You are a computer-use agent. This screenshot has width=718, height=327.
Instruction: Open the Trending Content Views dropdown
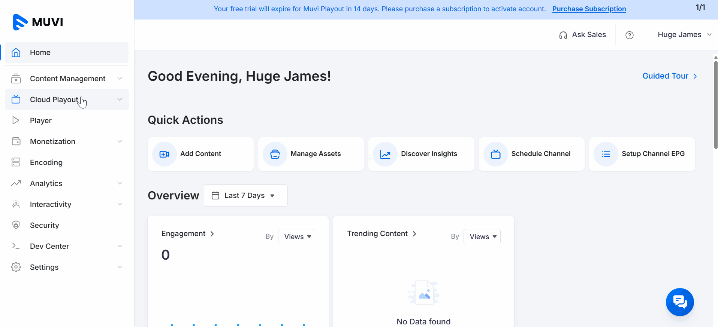[x=482, y=237]
